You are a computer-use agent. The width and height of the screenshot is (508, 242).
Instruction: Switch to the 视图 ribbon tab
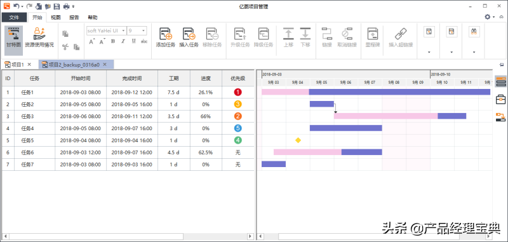click(56, 18)
